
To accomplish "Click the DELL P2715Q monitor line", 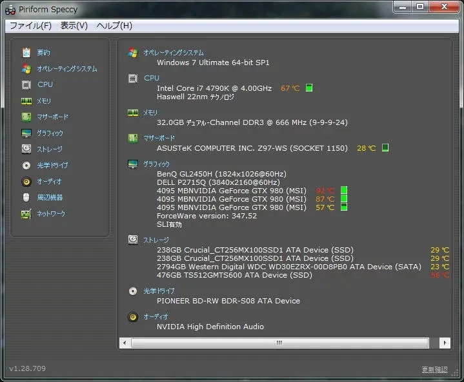I will [x=218, y=182].
